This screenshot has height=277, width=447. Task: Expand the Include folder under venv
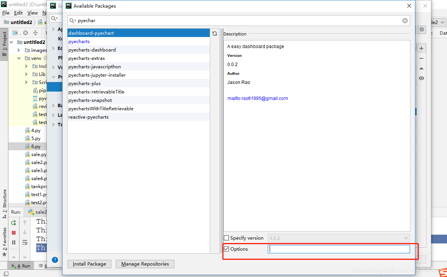[x=26, y=66]
